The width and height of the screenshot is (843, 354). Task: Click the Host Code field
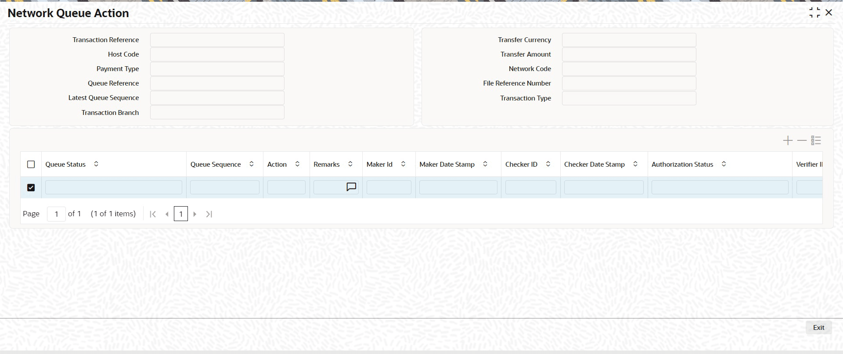click(217, 54)
